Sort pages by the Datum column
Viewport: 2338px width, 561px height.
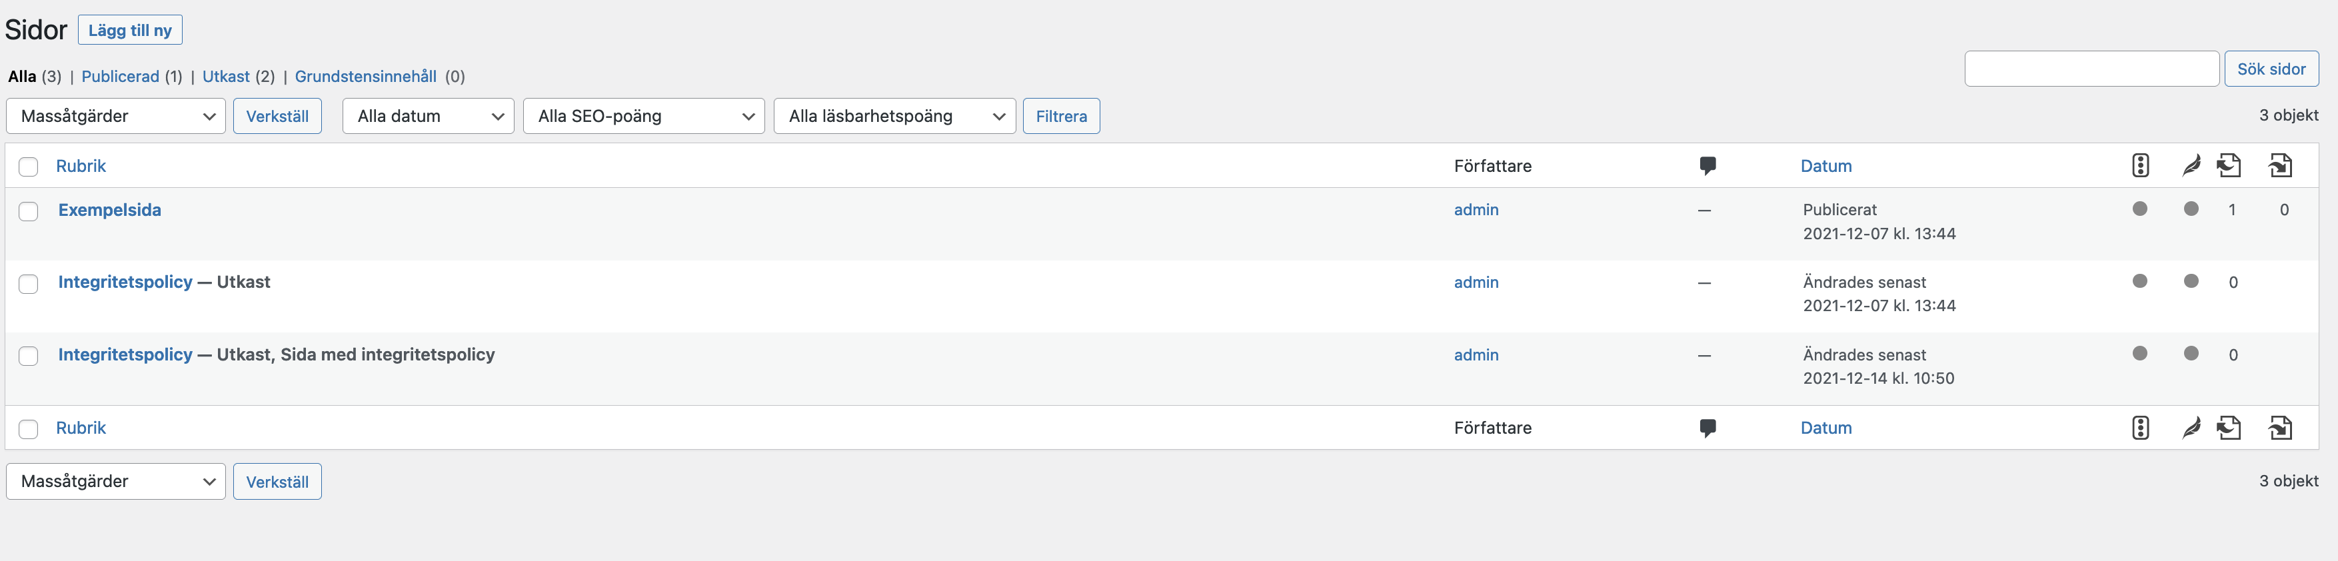click(1826, 166)
